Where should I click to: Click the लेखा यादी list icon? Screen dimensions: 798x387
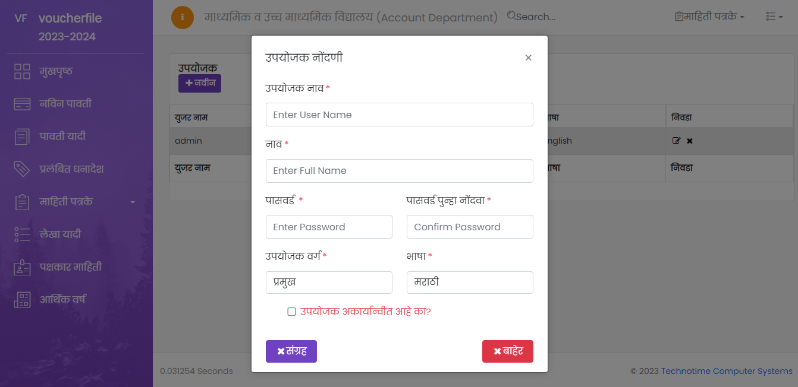pos(22,234)
